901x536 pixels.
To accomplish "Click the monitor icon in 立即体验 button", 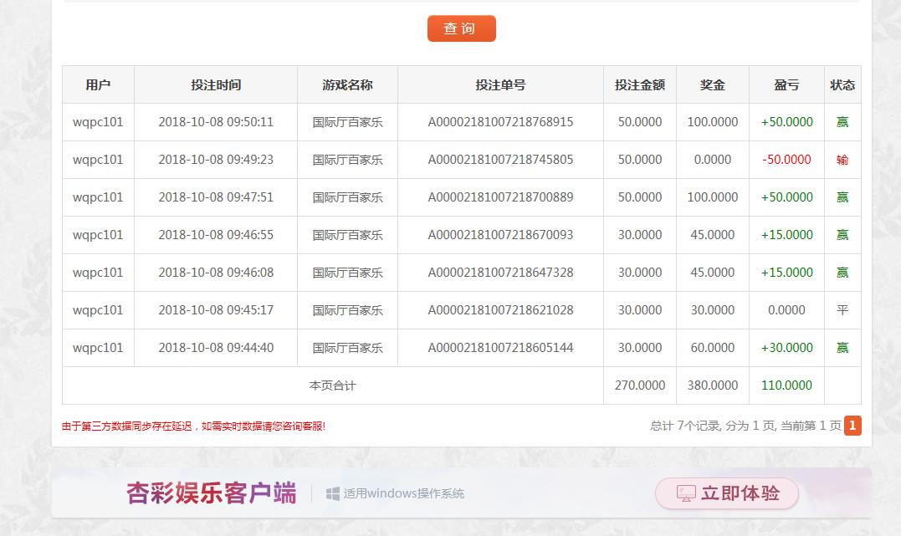I will (686, 493).
